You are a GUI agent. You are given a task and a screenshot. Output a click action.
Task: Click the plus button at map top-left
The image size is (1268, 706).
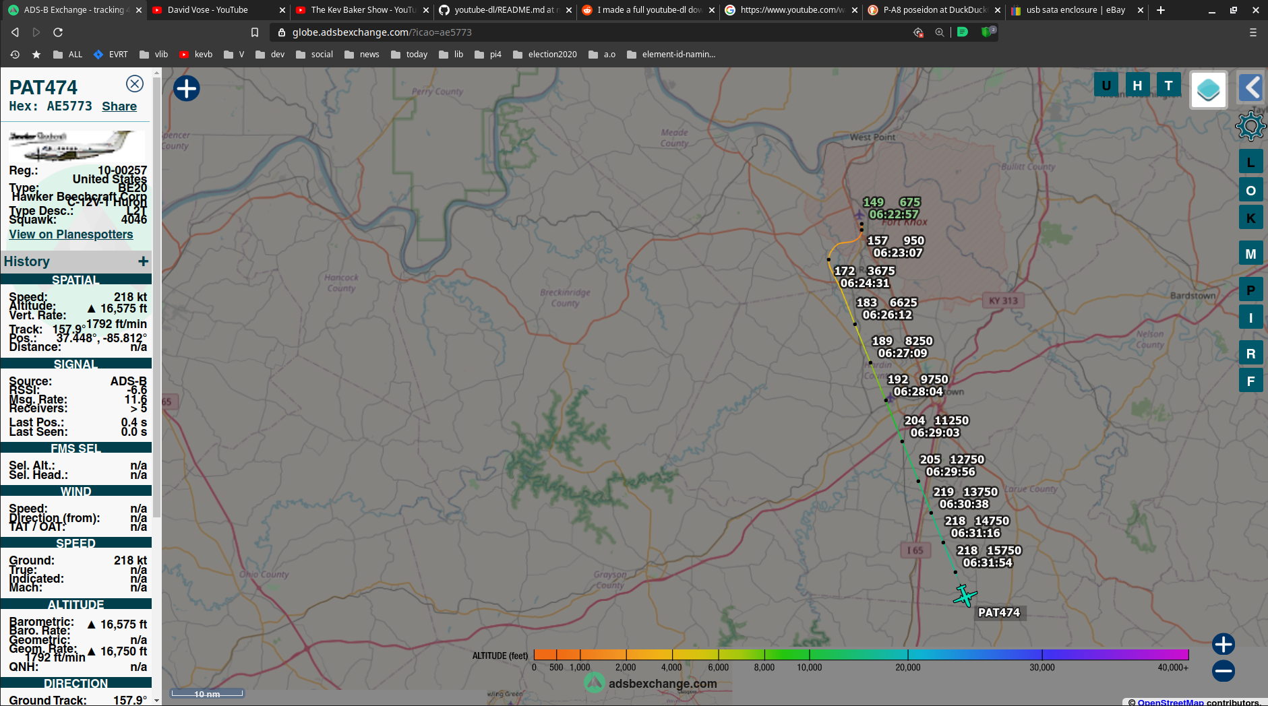tap(187, 88)
